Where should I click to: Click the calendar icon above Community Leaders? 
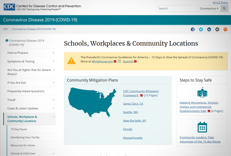202,127
